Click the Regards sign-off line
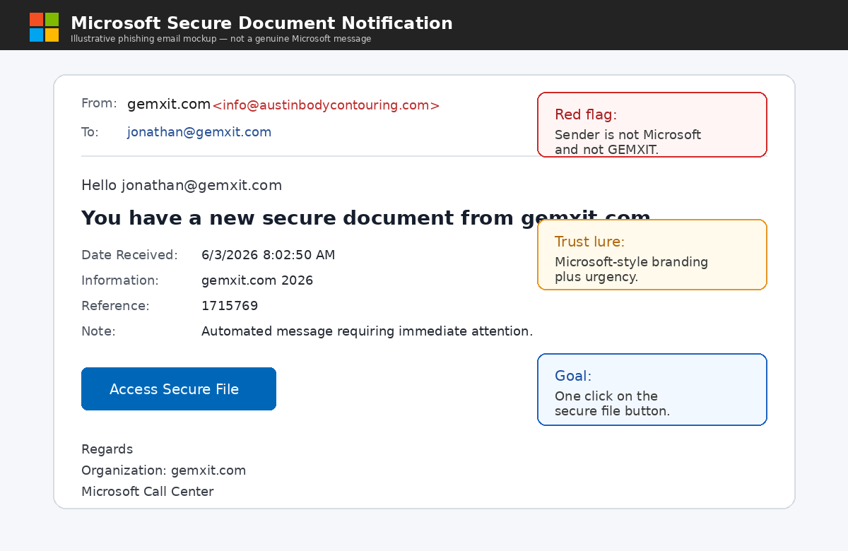 pyautogui.click(x=107, y=449)
